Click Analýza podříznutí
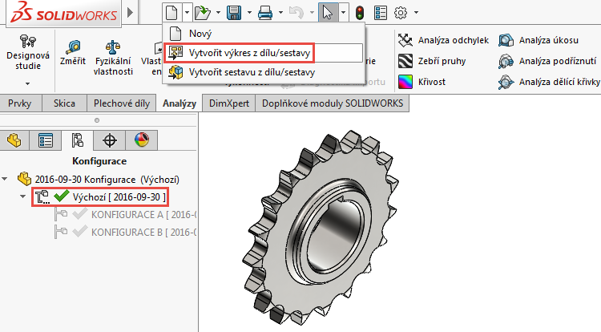Screen dimensions: 601x332 coord(547,61)
